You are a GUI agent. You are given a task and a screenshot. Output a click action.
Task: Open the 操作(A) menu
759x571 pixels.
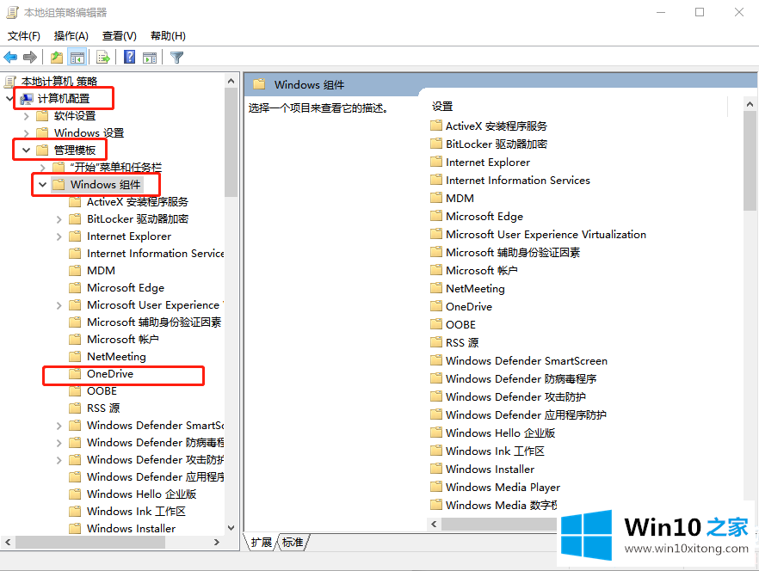(x=71, y=36)
